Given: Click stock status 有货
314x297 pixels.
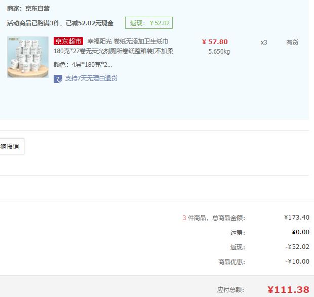Looking at the screenshot, I should point(292,43).
